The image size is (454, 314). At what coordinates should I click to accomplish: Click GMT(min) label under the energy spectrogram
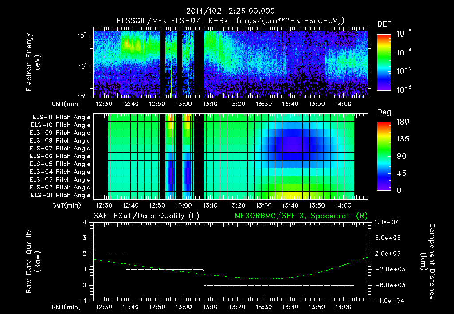pyautogui.click(x=66, y=104)
